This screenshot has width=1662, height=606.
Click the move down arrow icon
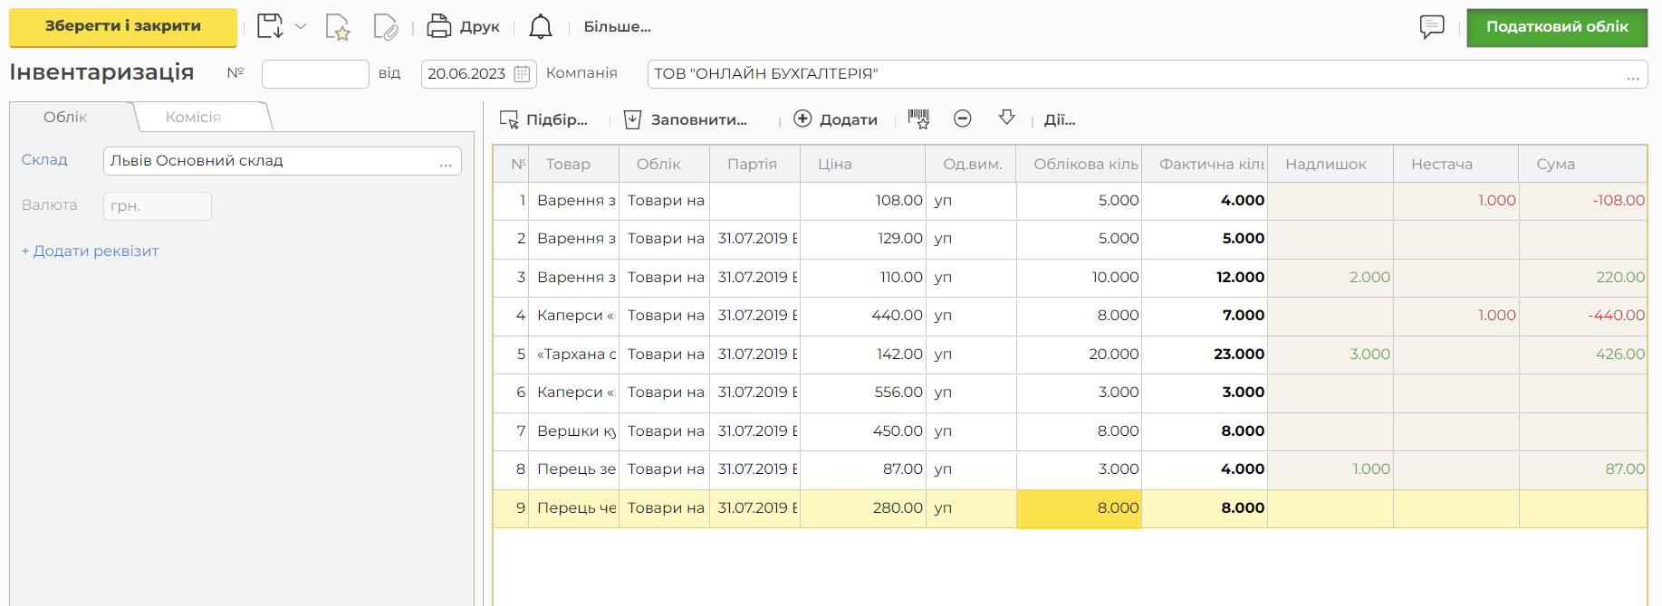[x=1006, y=118]
